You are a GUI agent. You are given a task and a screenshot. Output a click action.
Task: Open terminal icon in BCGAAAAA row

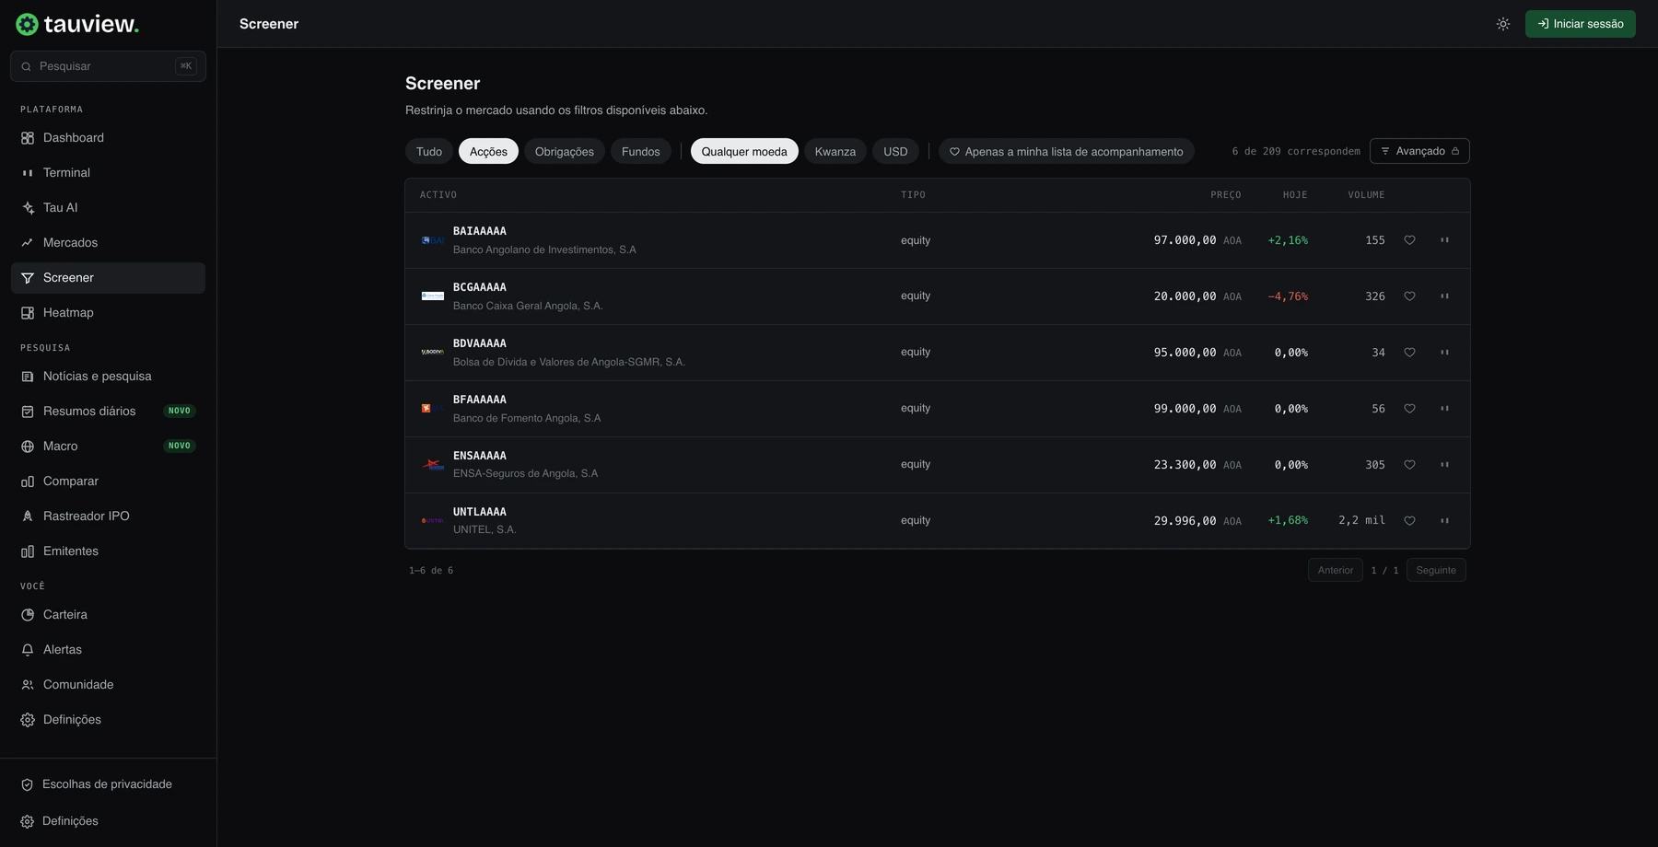1444,296
